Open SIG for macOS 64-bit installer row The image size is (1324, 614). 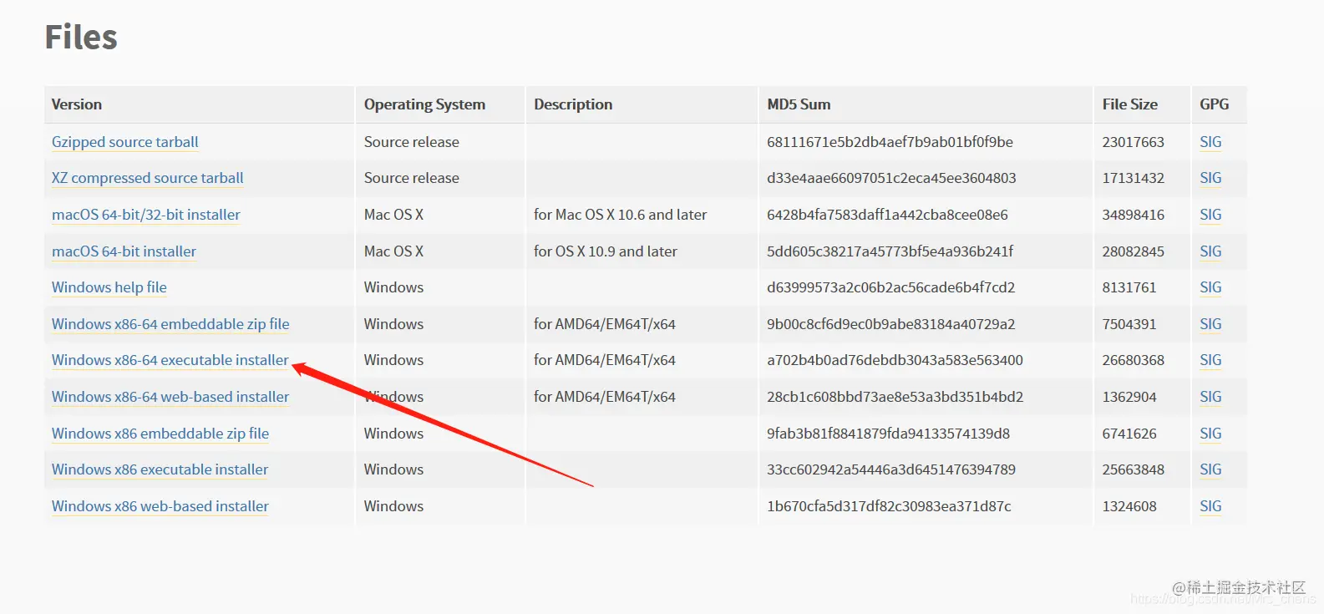pos(1210,251)
